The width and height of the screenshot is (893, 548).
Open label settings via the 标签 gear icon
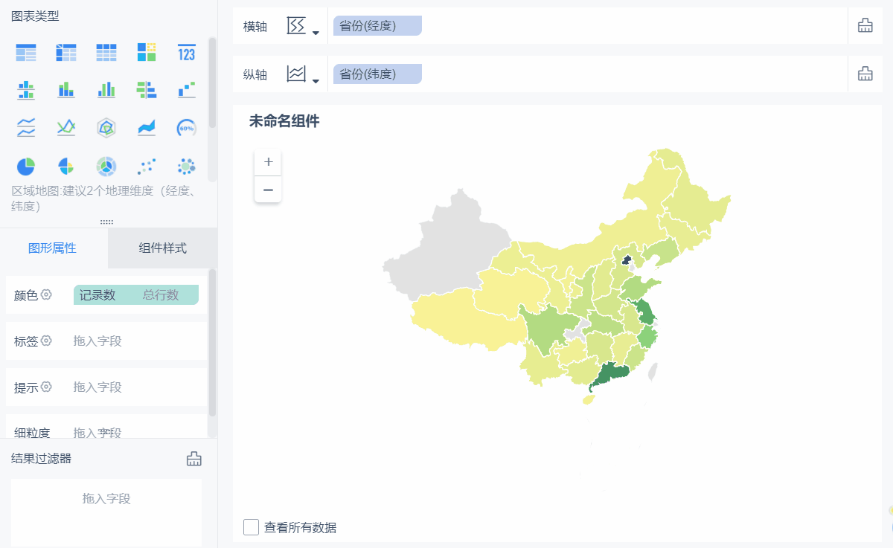[46, 341]
